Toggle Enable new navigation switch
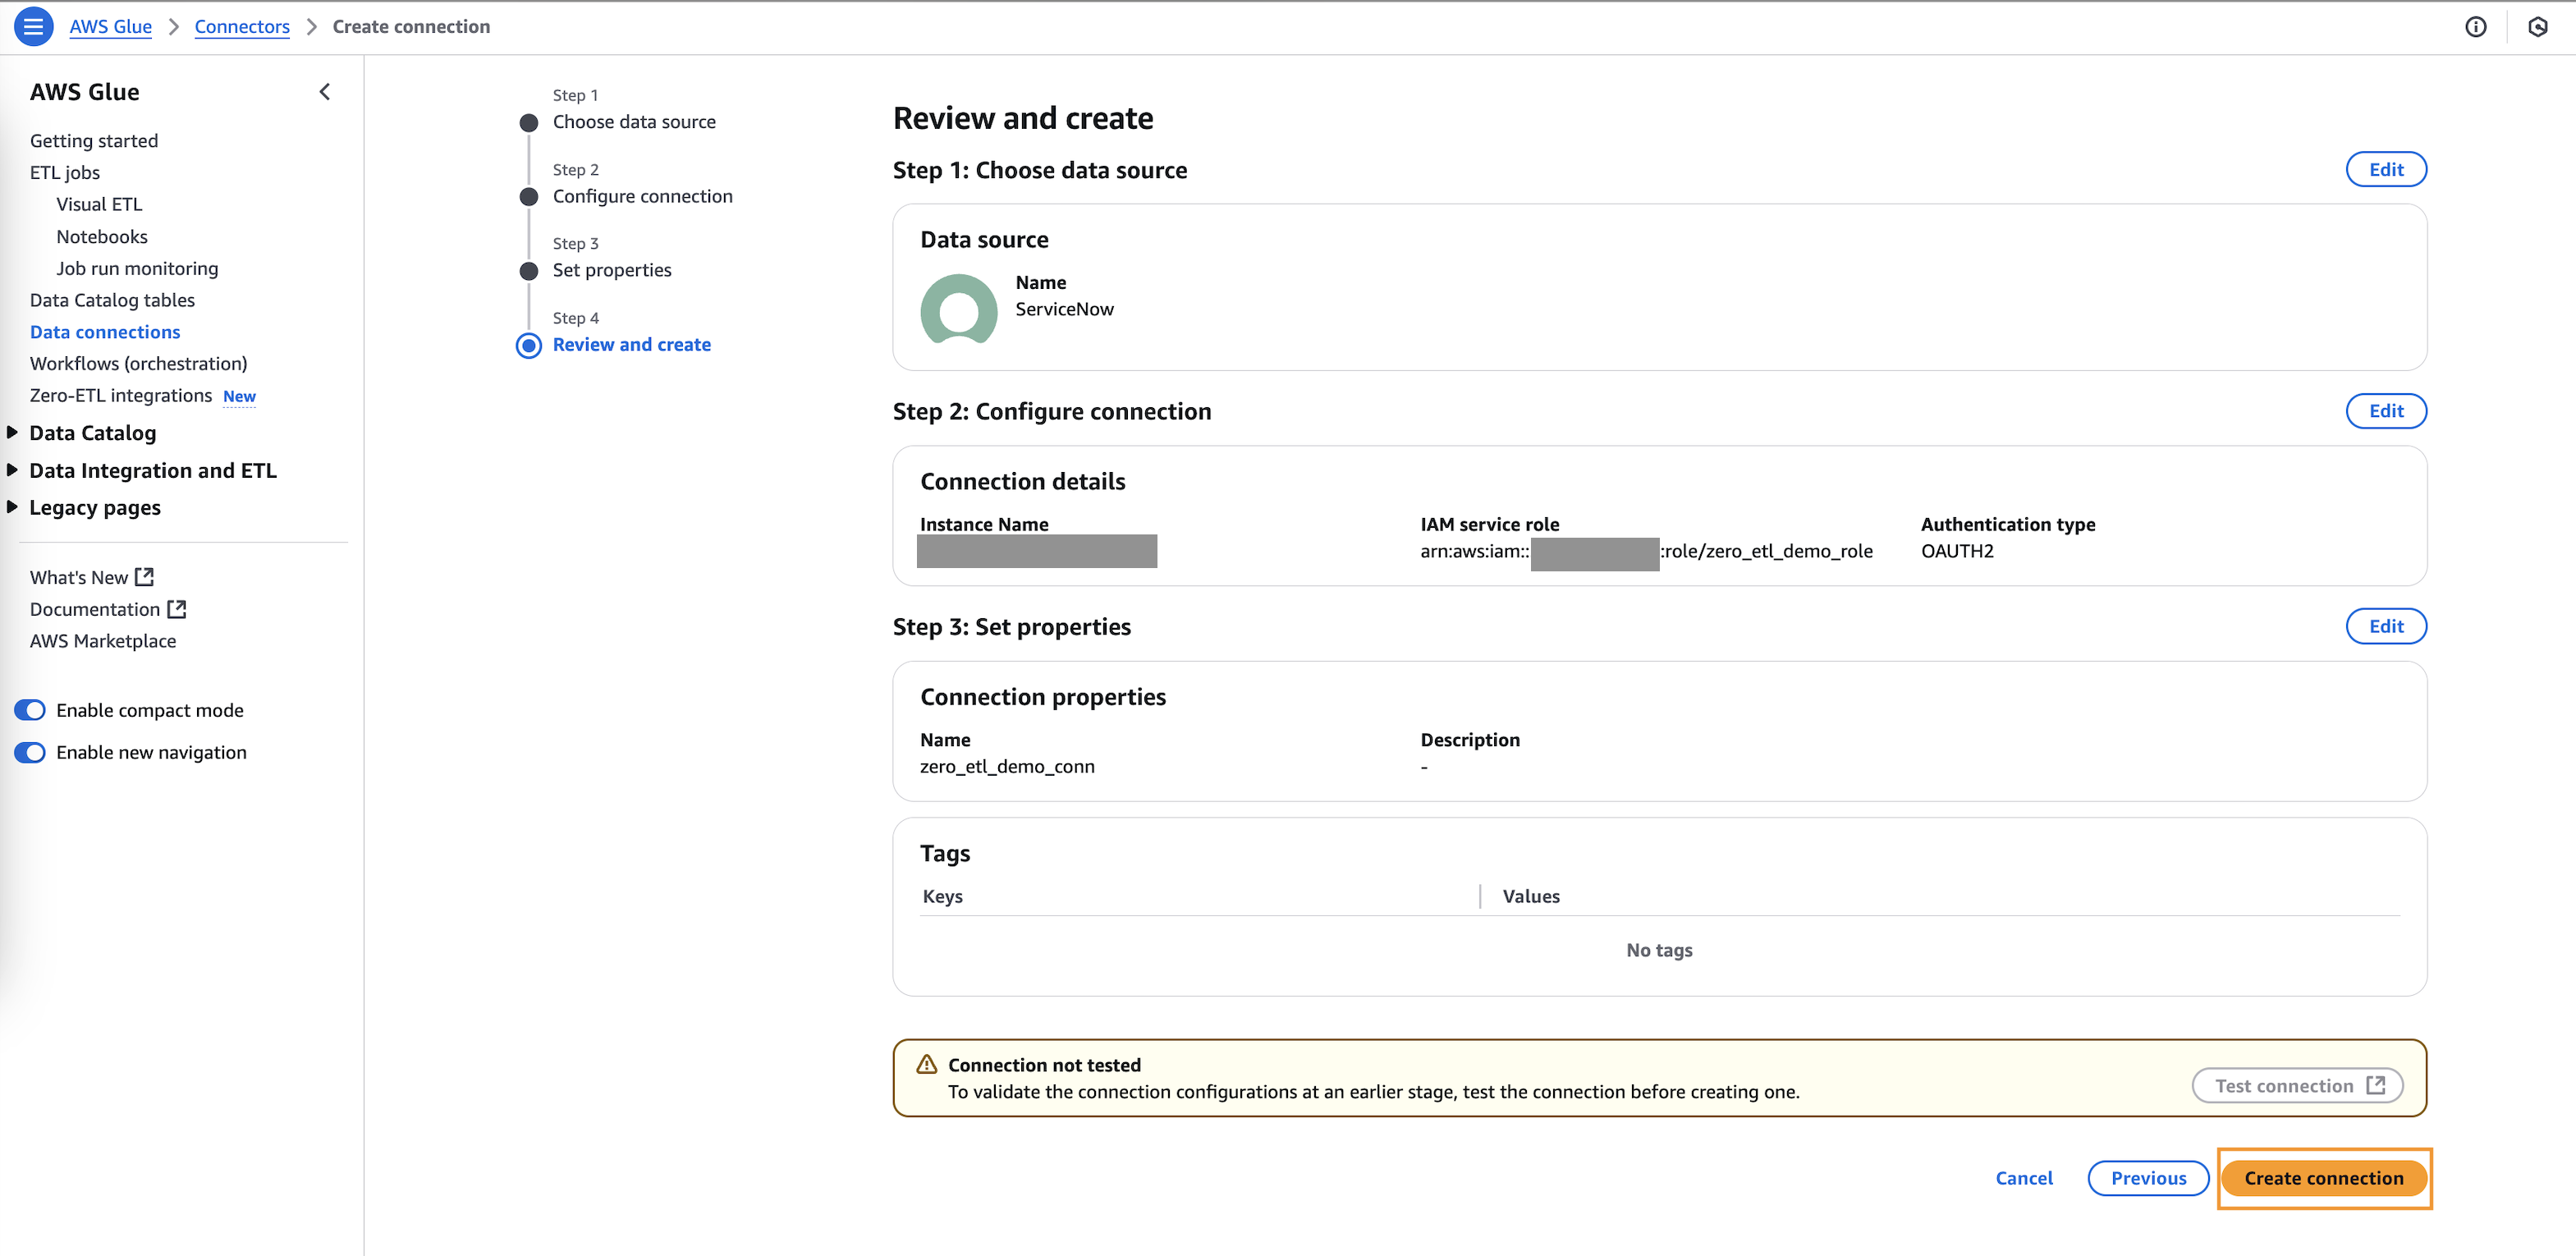The width and height of the screenshot is (2576, 1256). coord(31,752)
